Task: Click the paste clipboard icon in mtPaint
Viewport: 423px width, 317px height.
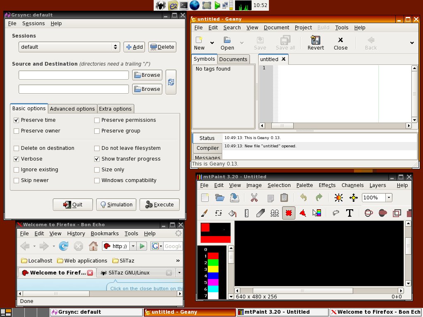Action: [x=284, y=198]
